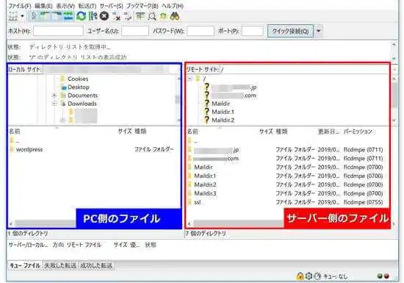Click the ホスト(H) host input field
Screen dimensions: 404x283
[58, 31]
